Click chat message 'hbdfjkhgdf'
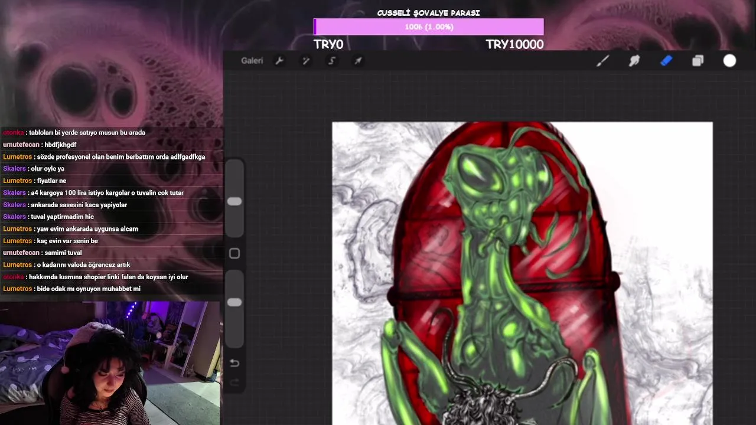The width and height of the screenshot is (756, 425). point(40,145)
